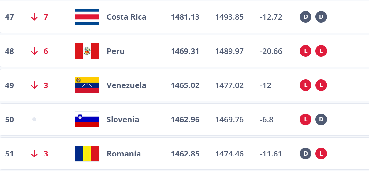Image resolution: width=369 pixels, height=171 pixels.
Task: Click Slovenia's red loss badge
Action: pyautogui.click(x=306, y=119)
